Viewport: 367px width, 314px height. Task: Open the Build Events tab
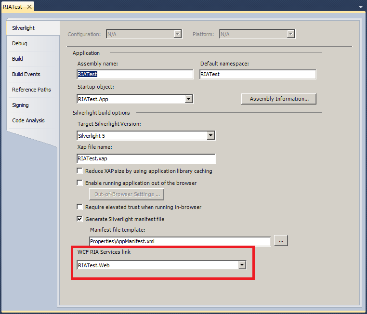[x=26, y=74]
